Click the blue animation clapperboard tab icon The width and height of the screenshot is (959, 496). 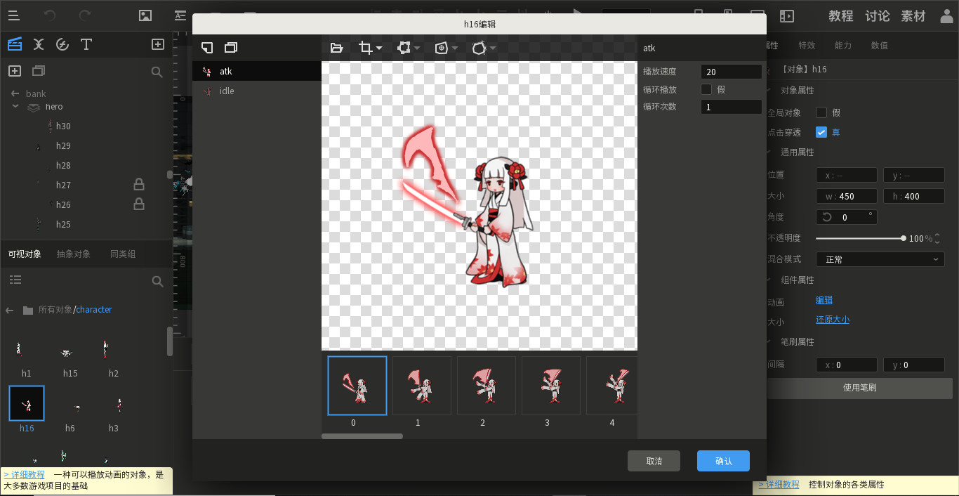pos(14,44)
